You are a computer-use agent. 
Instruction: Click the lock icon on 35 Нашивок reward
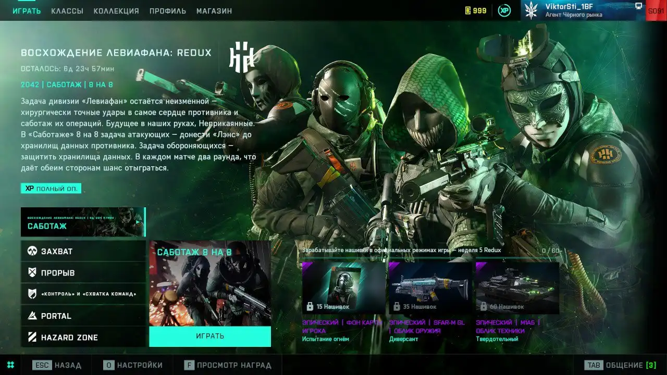click(x=397, y=306)
